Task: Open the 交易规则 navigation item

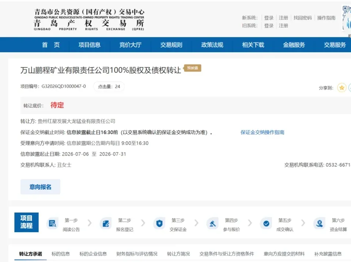Action: pos(171,45)
